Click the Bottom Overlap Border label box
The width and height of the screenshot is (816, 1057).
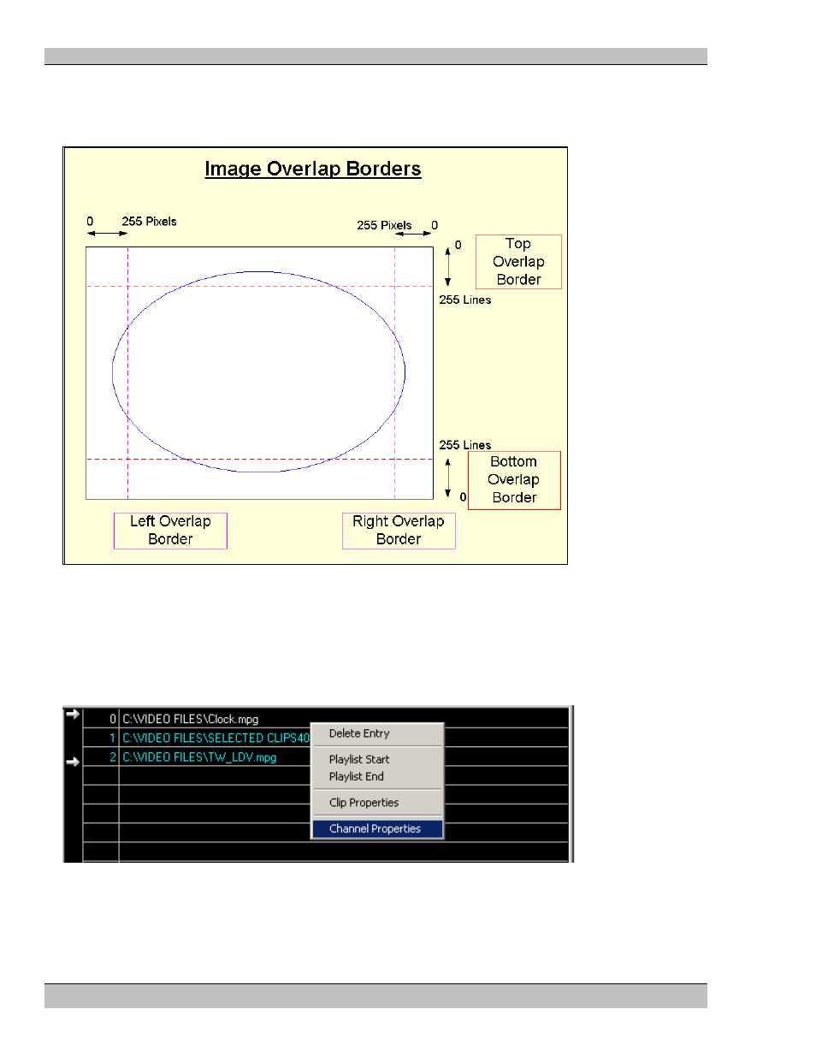(514, 480)
